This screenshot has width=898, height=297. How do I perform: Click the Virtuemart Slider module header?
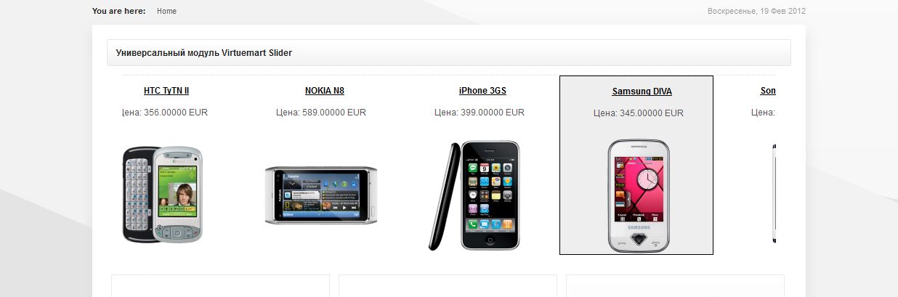pyautogui.click(x=449, y=52)
